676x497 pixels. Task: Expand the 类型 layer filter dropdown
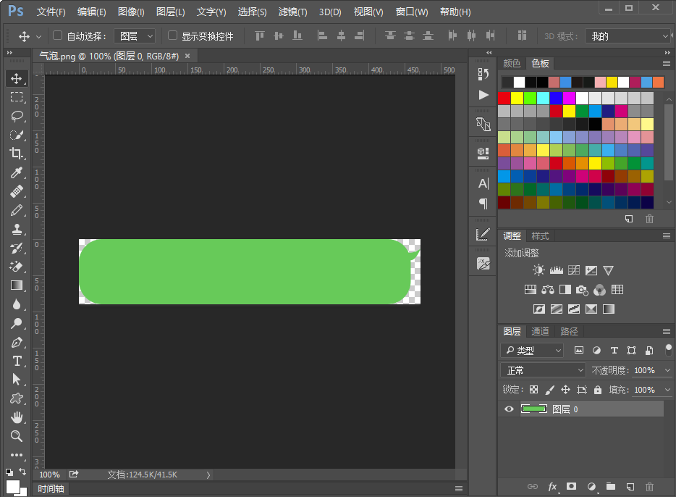click(x=533, y=351)
